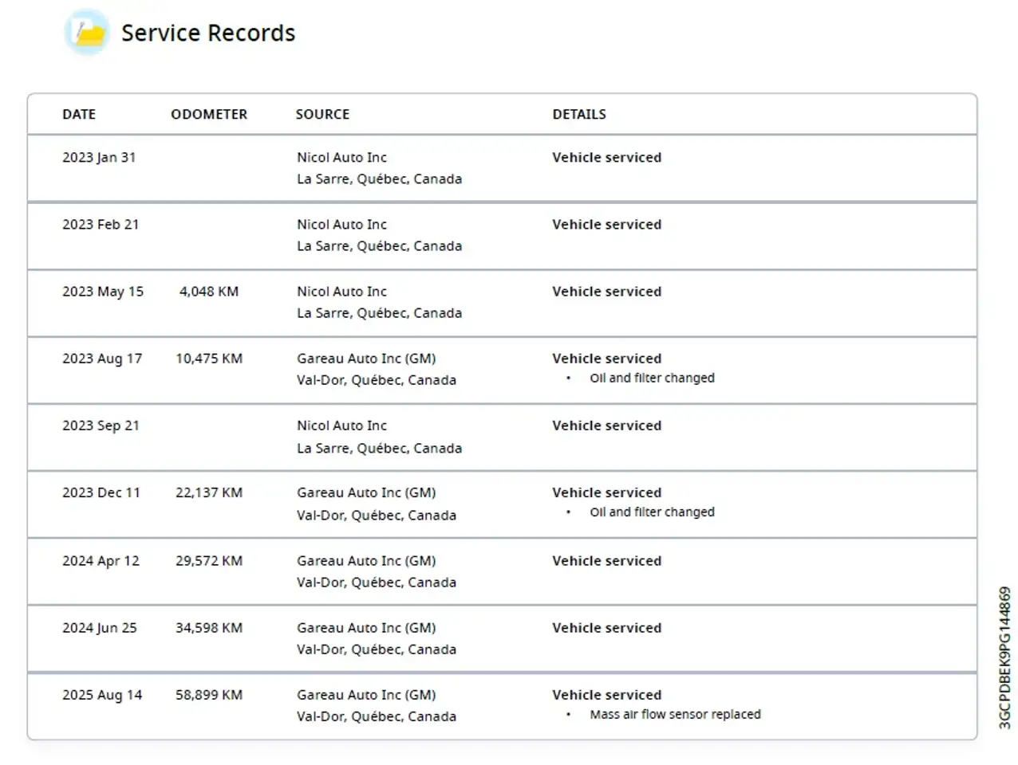Screen dimensions: 1018x765
Task: Click Nicol Auto Inc in Sep 21 row
Action: [342, 426]
